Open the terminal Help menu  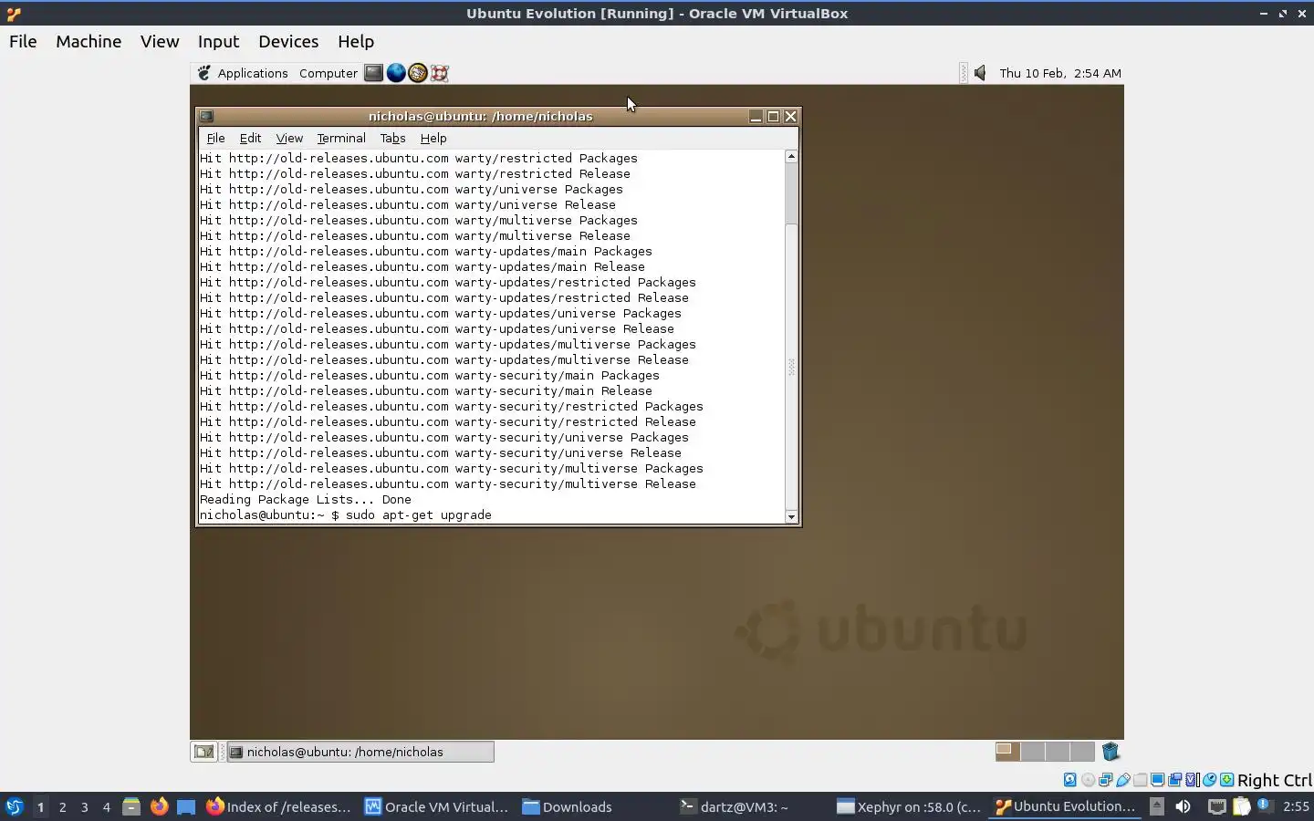pyautogui.click(x=433, y=138)
